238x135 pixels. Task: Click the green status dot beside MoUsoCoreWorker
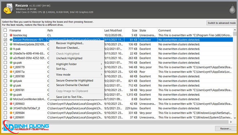[x=11, y=99]
